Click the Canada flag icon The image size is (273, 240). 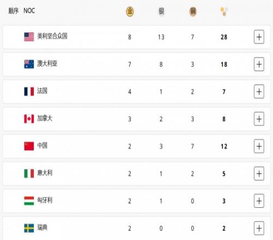29,119
